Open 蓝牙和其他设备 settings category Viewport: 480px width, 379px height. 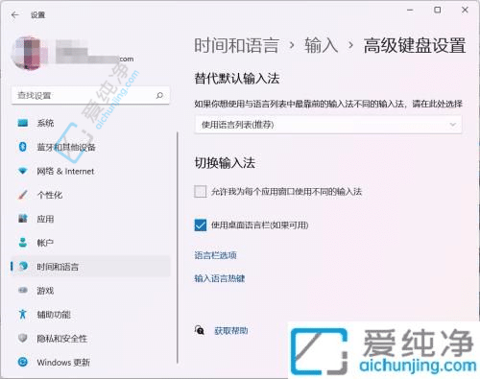pyautogui.click(x=90, y=147)
